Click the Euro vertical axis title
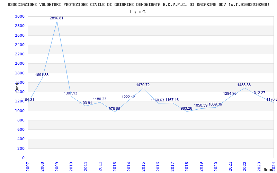Viewport: 277px width, 173px height. tap(17, 88)
